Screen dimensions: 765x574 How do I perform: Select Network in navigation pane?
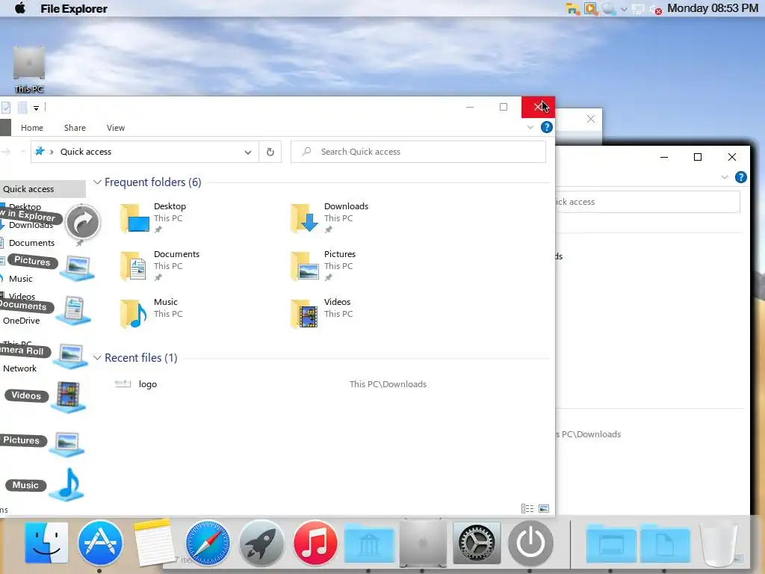tap(19, 368)
